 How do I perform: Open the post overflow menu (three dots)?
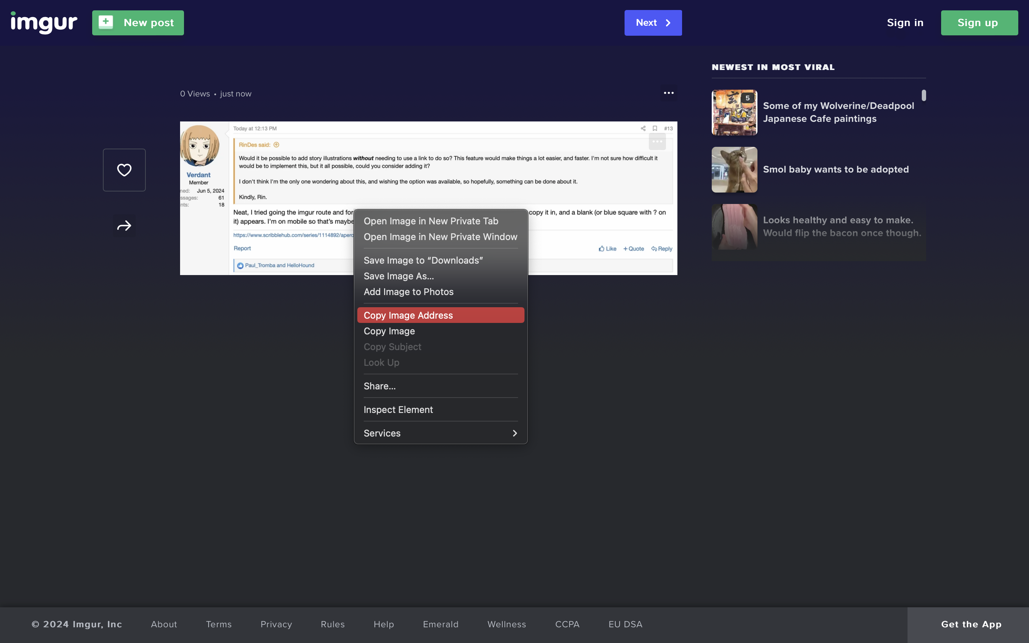click(x=668, y=93)
